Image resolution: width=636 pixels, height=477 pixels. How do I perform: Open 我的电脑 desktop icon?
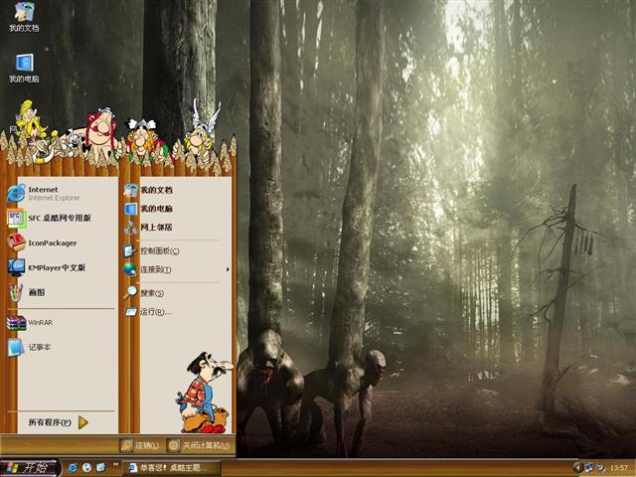(24, 68)
